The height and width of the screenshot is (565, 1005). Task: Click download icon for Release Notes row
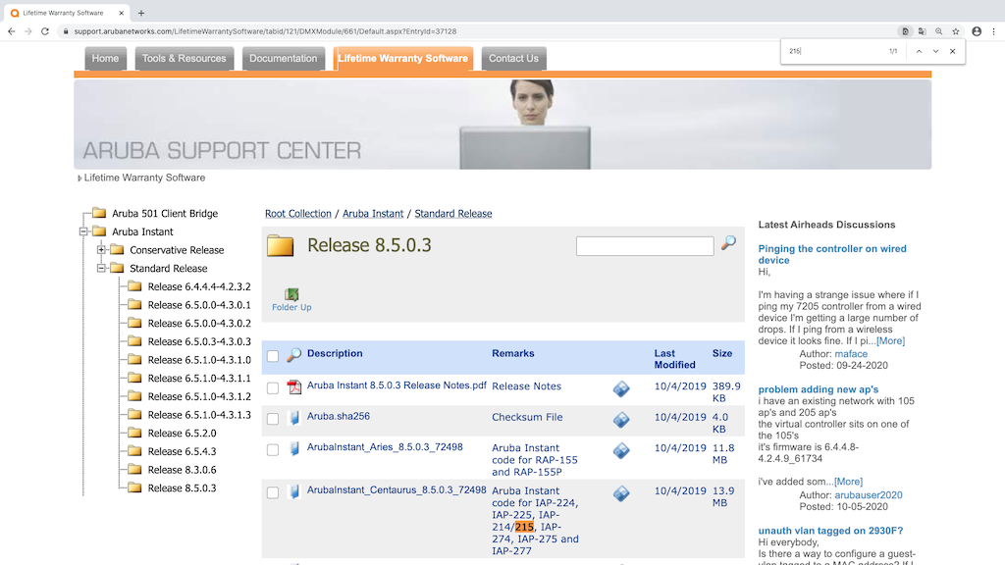pyautogui.click(x=620, y=389)
